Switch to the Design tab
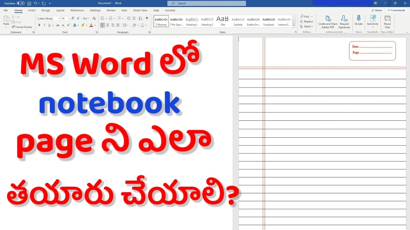Viewport: 410px width, 230px height. click(x=46, y=10)
